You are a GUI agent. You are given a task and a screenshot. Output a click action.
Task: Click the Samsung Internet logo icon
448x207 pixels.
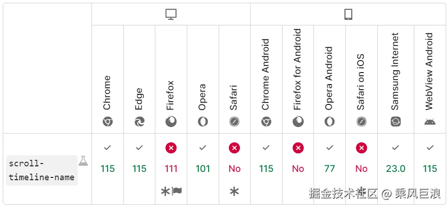pyautogui.click(x=396, y=122)
